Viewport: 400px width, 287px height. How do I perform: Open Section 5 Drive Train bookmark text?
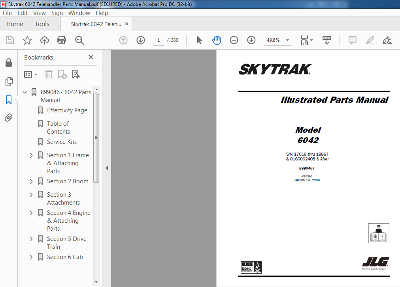click(x=66, y=243)
